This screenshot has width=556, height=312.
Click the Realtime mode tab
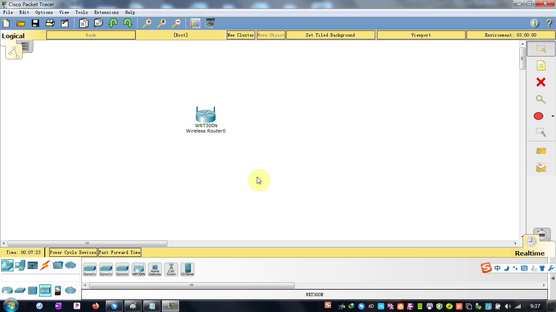pos(530,253)
